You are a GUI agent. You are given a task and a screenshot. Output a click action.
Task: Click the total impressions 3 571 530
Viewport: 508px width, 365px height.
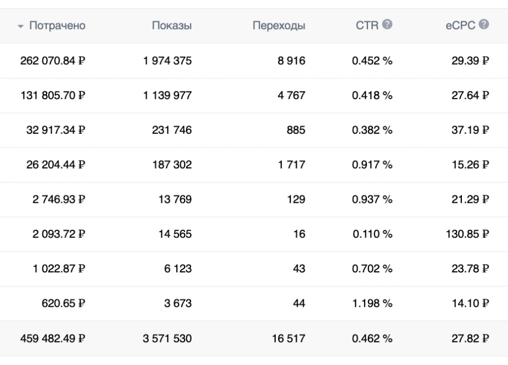(167, 339)
